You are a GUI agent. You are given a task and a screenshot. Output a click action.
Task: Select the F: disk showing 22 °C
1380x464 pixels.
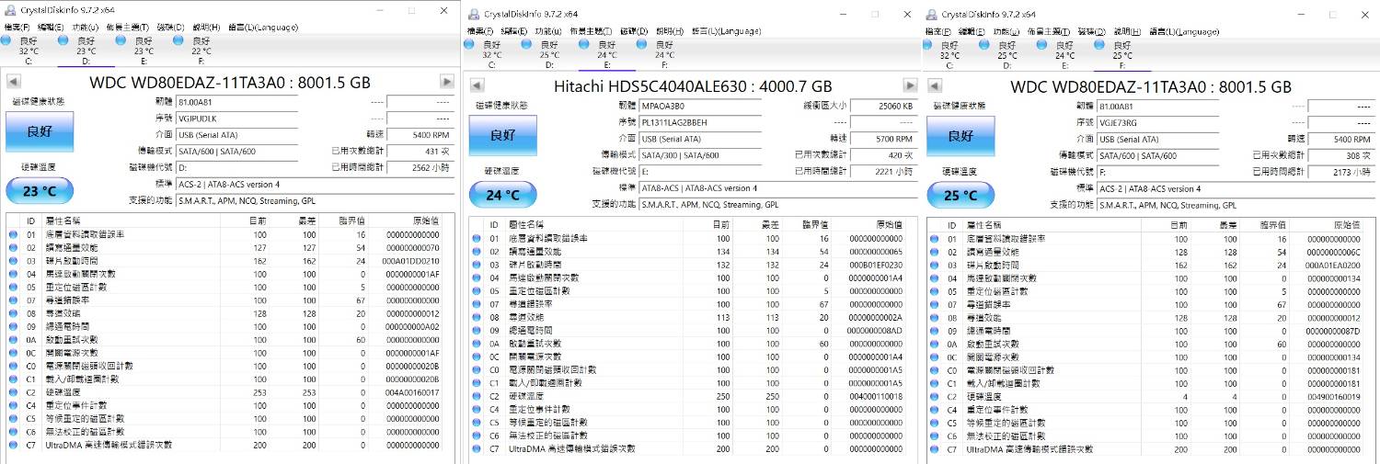(x=178, y=41)
